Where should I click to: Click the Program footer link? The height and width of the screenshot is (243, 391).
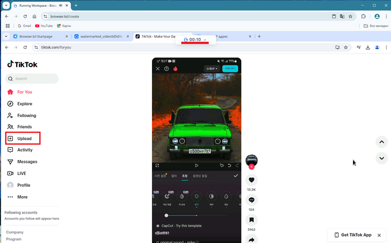(x=14, y=239)
